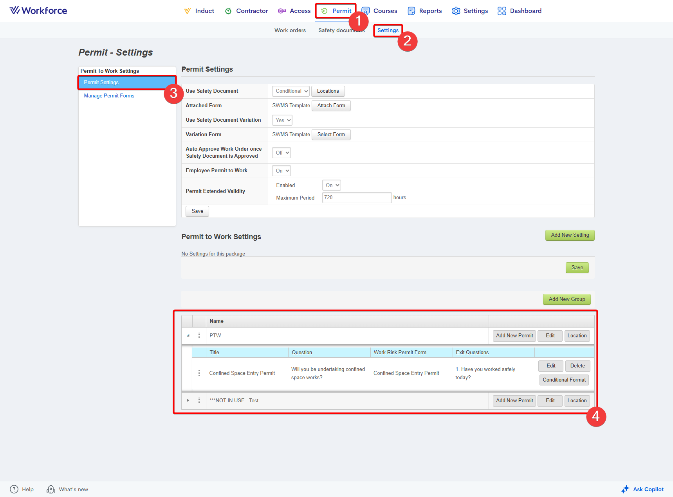Select Manage Permit Forms in sidebar
Image resolution: width=673 pixels, height=497 pixels.
coord(109,95)
